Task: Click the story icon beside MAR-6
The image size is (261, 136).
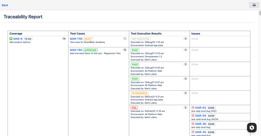Action: (x=11, y=39)
